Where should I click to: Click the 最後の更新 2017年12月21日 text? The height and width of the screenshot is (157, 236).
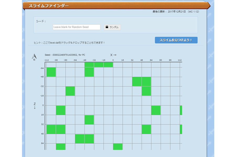tap(176, 12)
